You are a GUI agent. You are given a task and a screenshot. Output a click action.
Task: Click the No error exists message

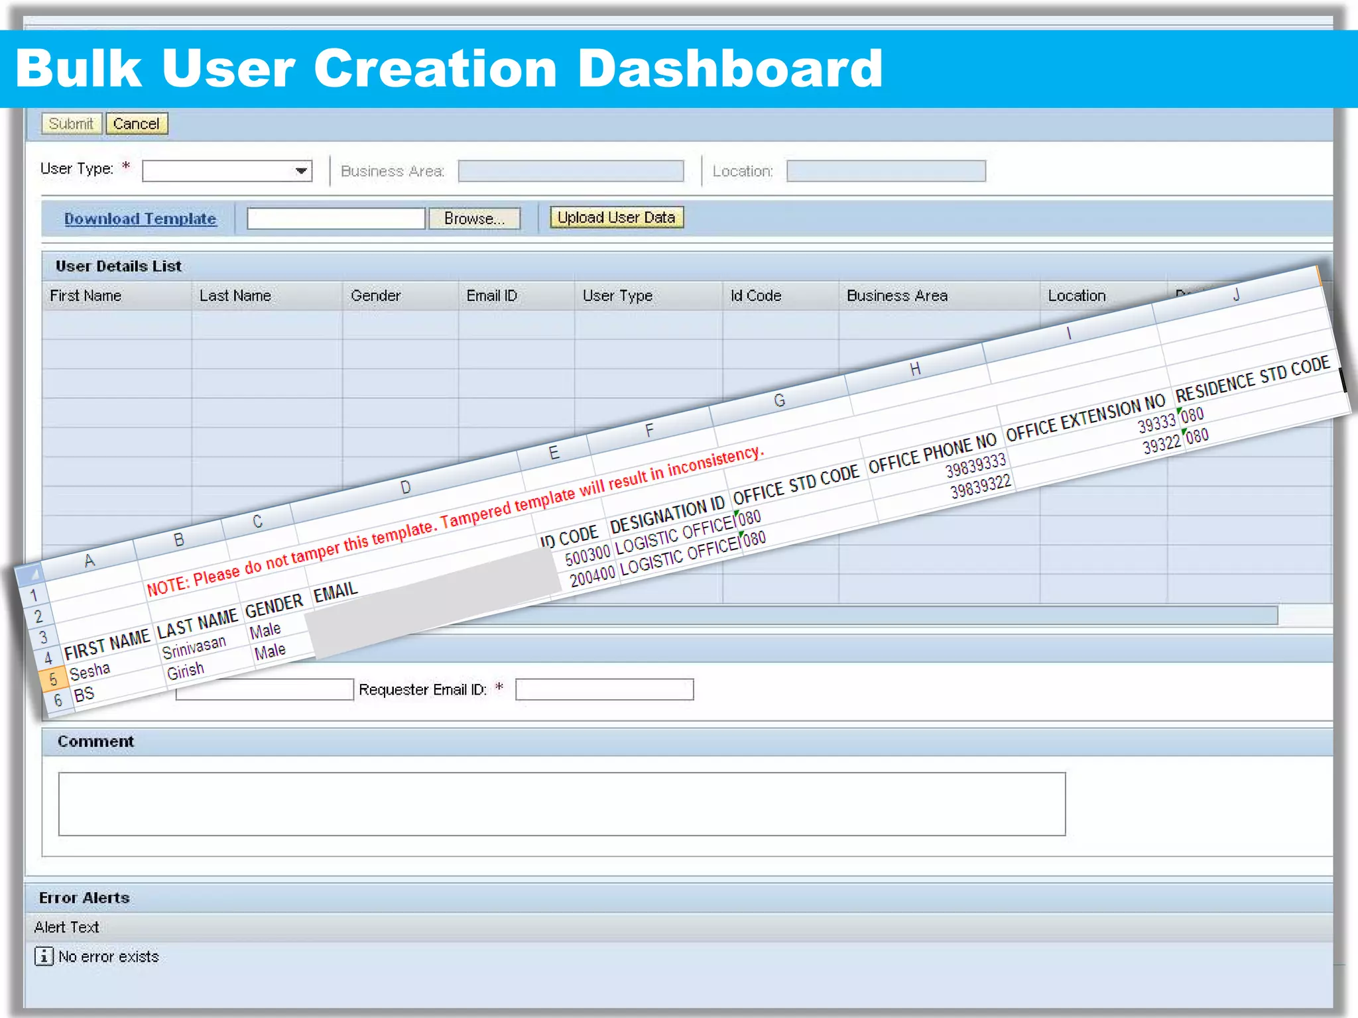point(109,956)
